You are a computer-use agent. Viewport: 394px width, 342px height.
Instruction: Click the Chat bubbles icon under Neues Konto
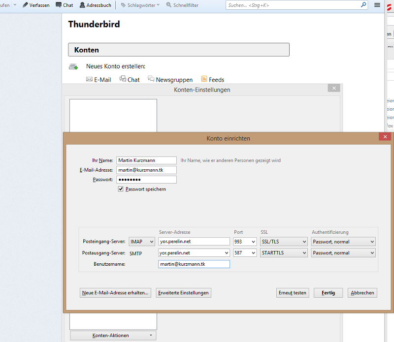pyautogui.click(x=123, y=79)
